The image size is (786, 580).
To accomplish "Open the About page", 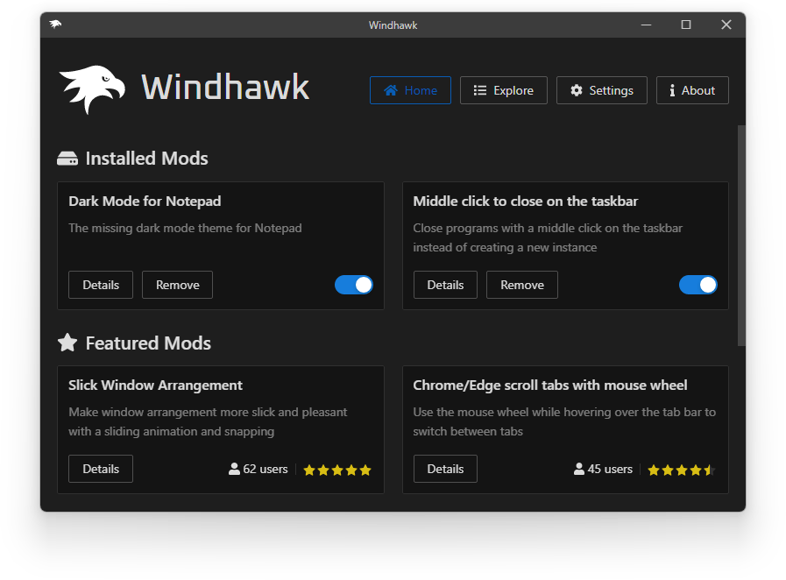I will click(691, 90).
